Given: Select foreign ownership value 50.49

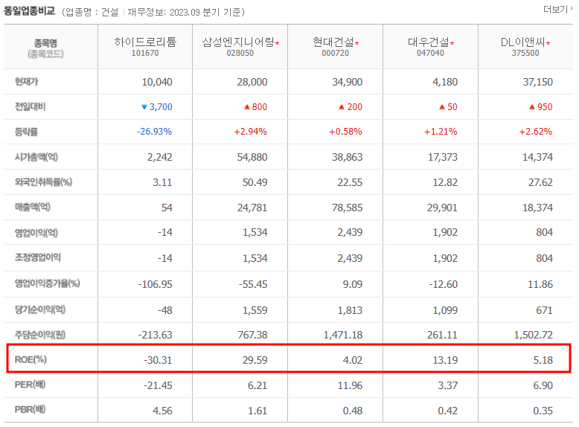Looking at the screenshot, I should click(255, 182).
